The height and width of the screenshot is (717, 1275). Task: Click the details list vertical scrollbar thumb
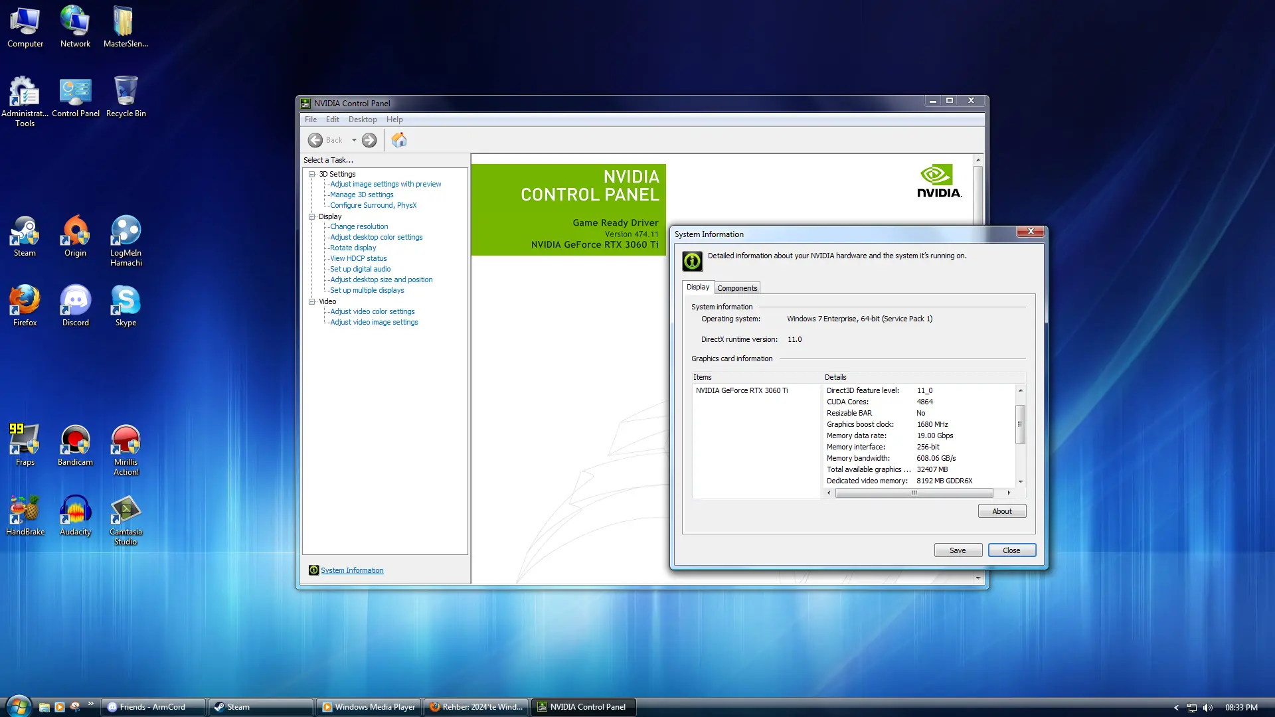(x=1021, y=424)
